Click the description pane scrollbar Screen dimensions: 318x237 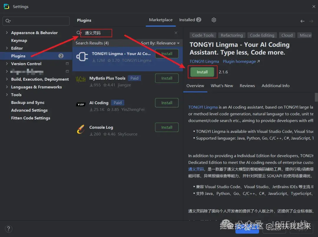316,97
